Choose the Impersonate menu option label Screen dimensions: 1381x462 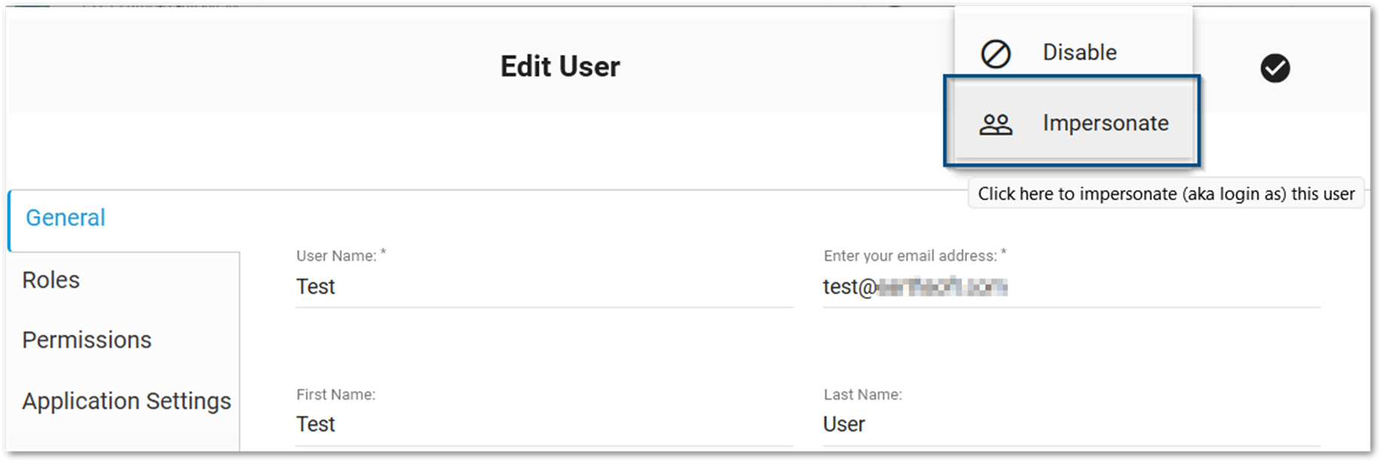click(1105, 123)
